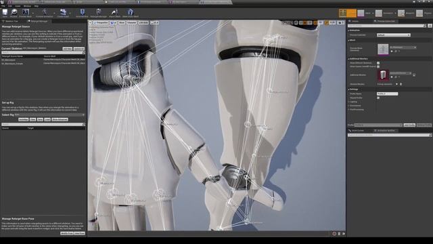Image resolution: width=433 pixels, height=244 pixels.
Task: Open Retarget Manager from the toolbar
Action: [99, 13]
